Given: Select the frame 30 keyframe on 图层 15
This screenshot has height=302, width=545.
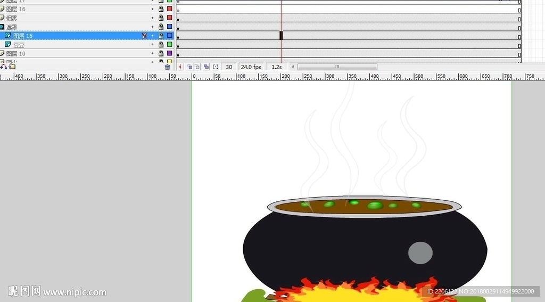Looking at the screenshot, I should pos(281,36).
